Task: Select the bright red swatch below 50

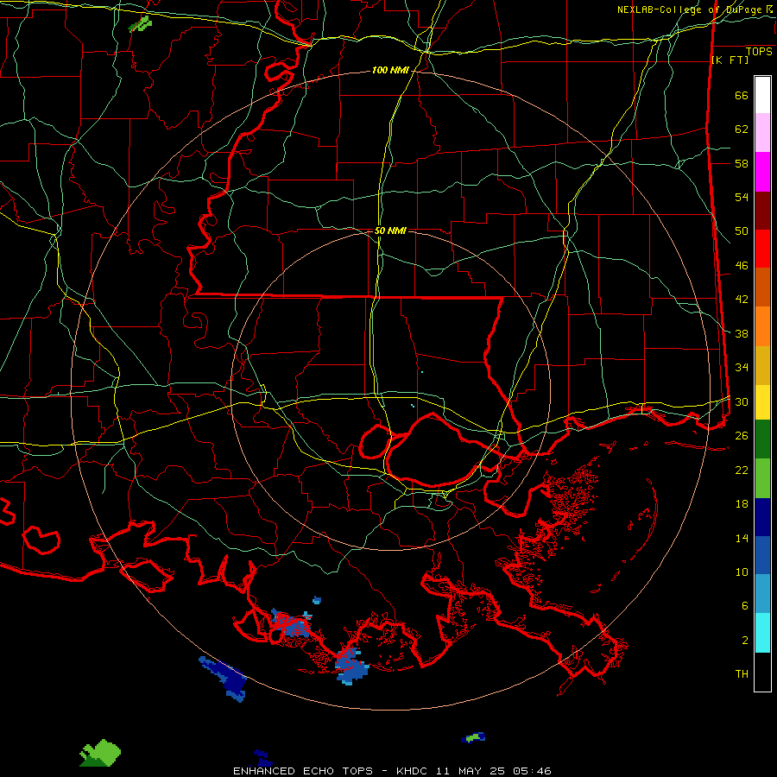Action: coord(762,249)
